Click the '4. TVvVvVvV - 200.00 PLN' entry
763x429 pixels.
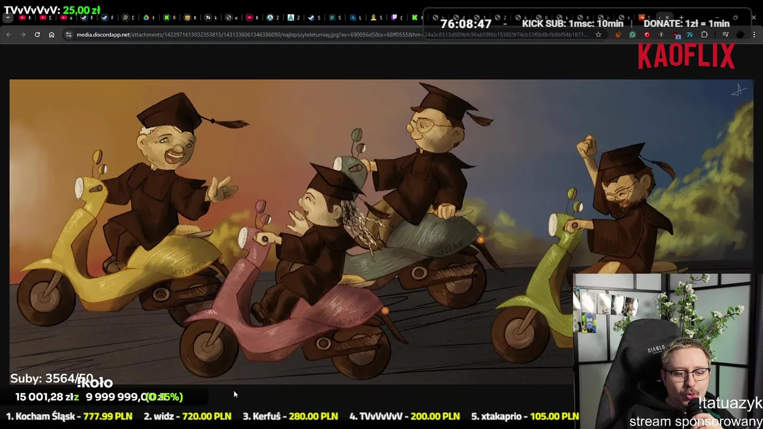[x=404, y=416]
